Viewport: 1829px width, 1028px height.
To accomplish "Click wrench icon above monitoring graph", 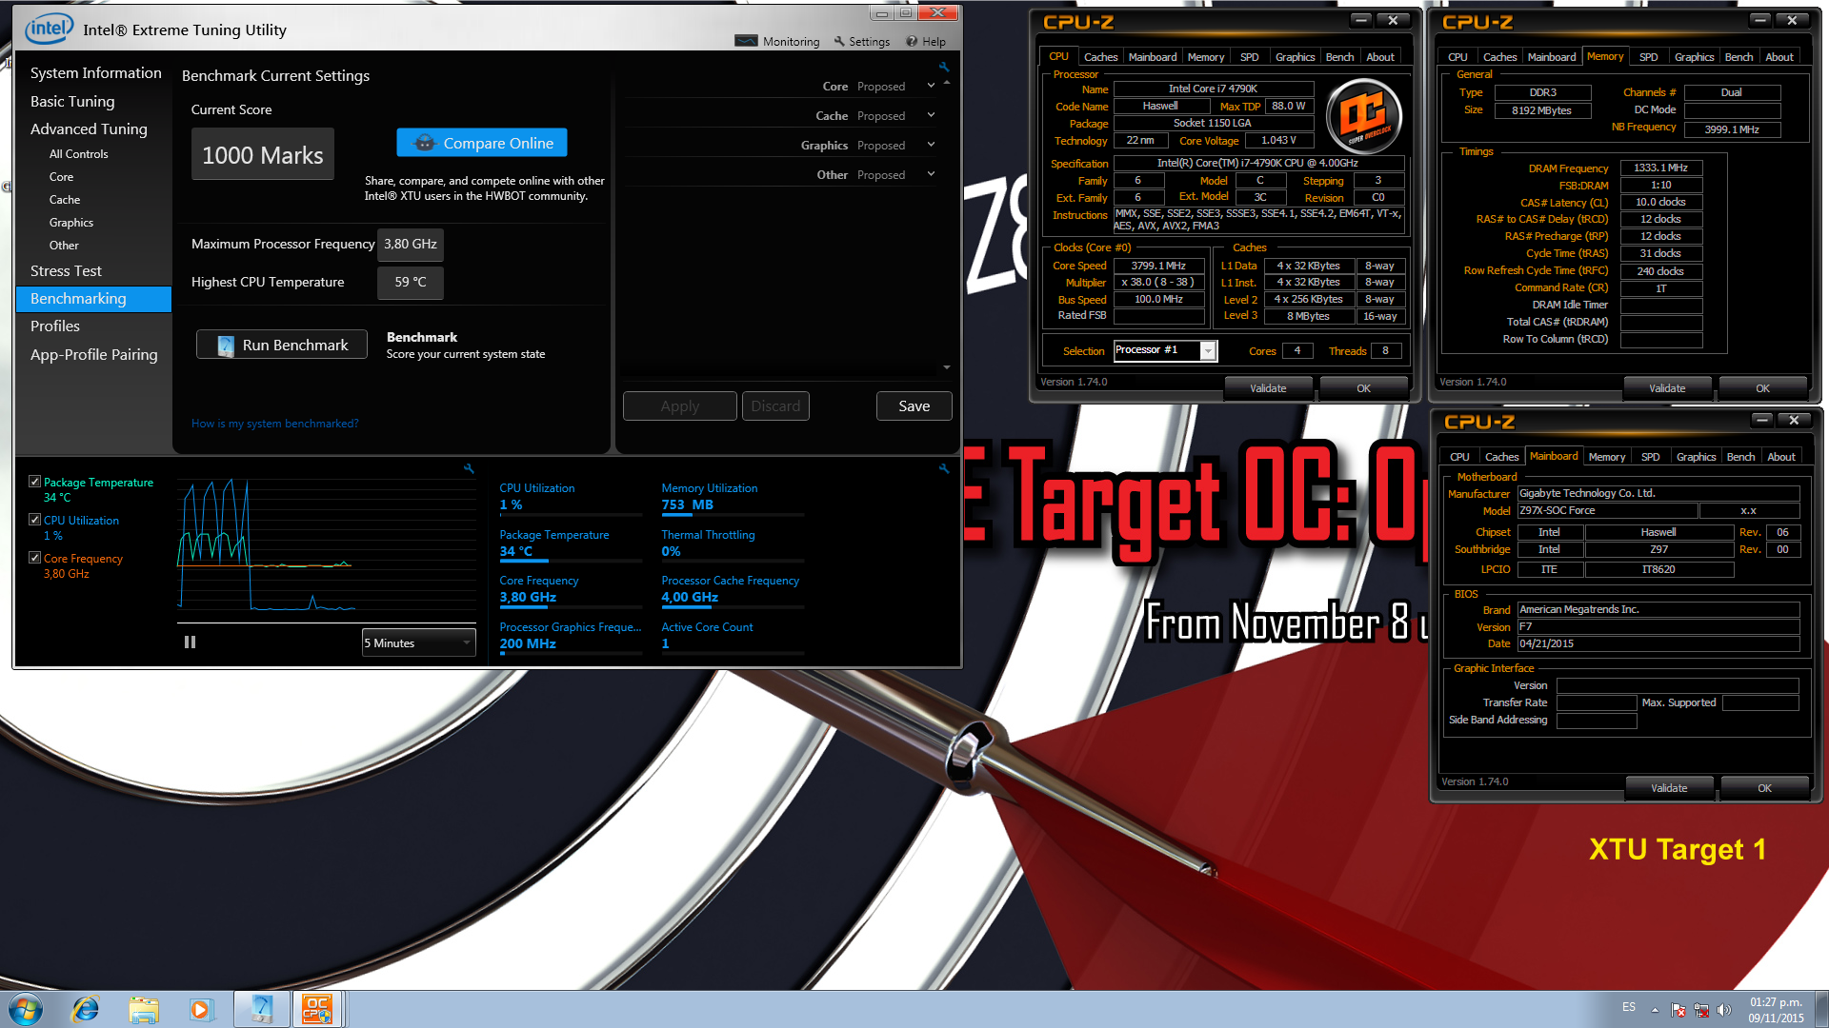I will (x=469, y=468).
